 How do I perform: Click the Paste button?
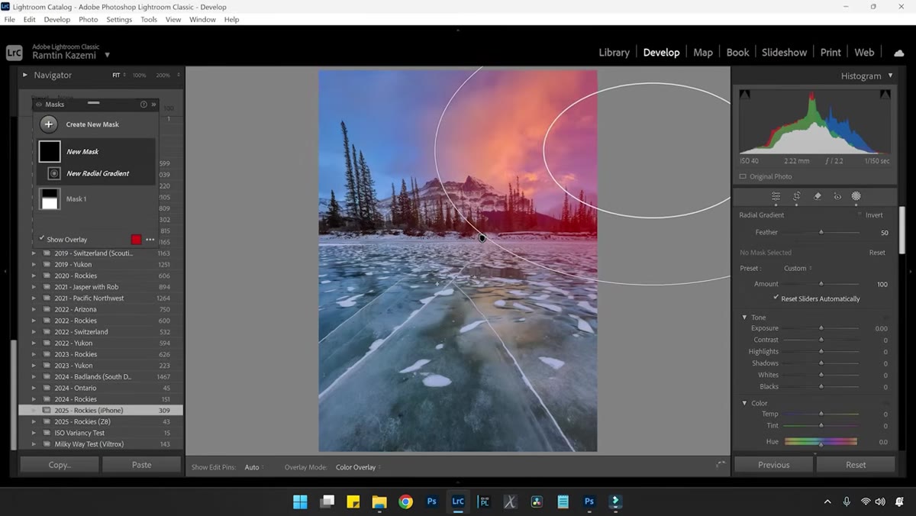(x=142, y=465)
